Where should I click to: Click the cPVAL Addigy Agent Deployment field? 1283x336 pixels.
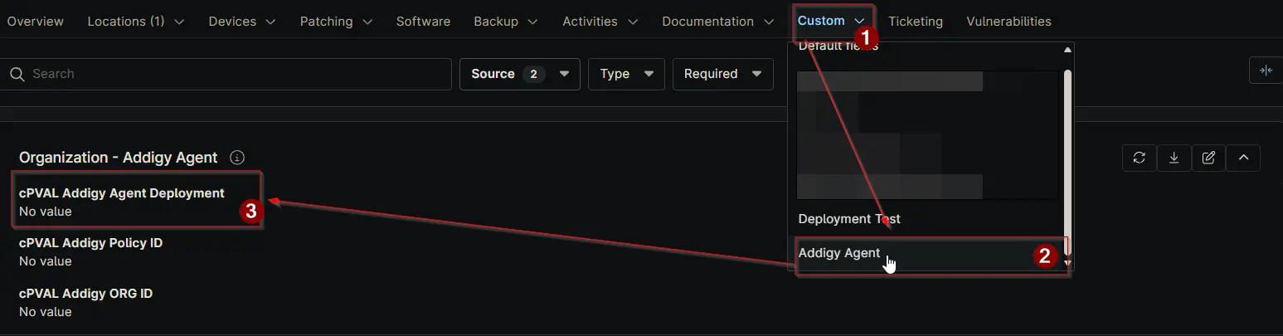pyautogui.click(x=122, y=193)
